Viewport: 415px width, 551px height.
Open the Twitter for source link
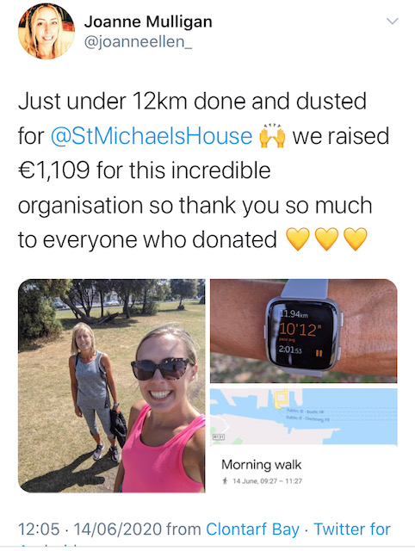click(352, 529)
